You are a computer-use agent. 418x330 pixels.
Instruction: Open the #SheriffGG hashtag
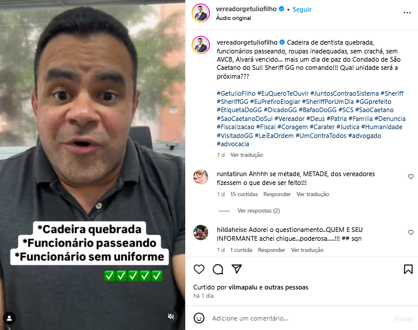coord(232,102)
